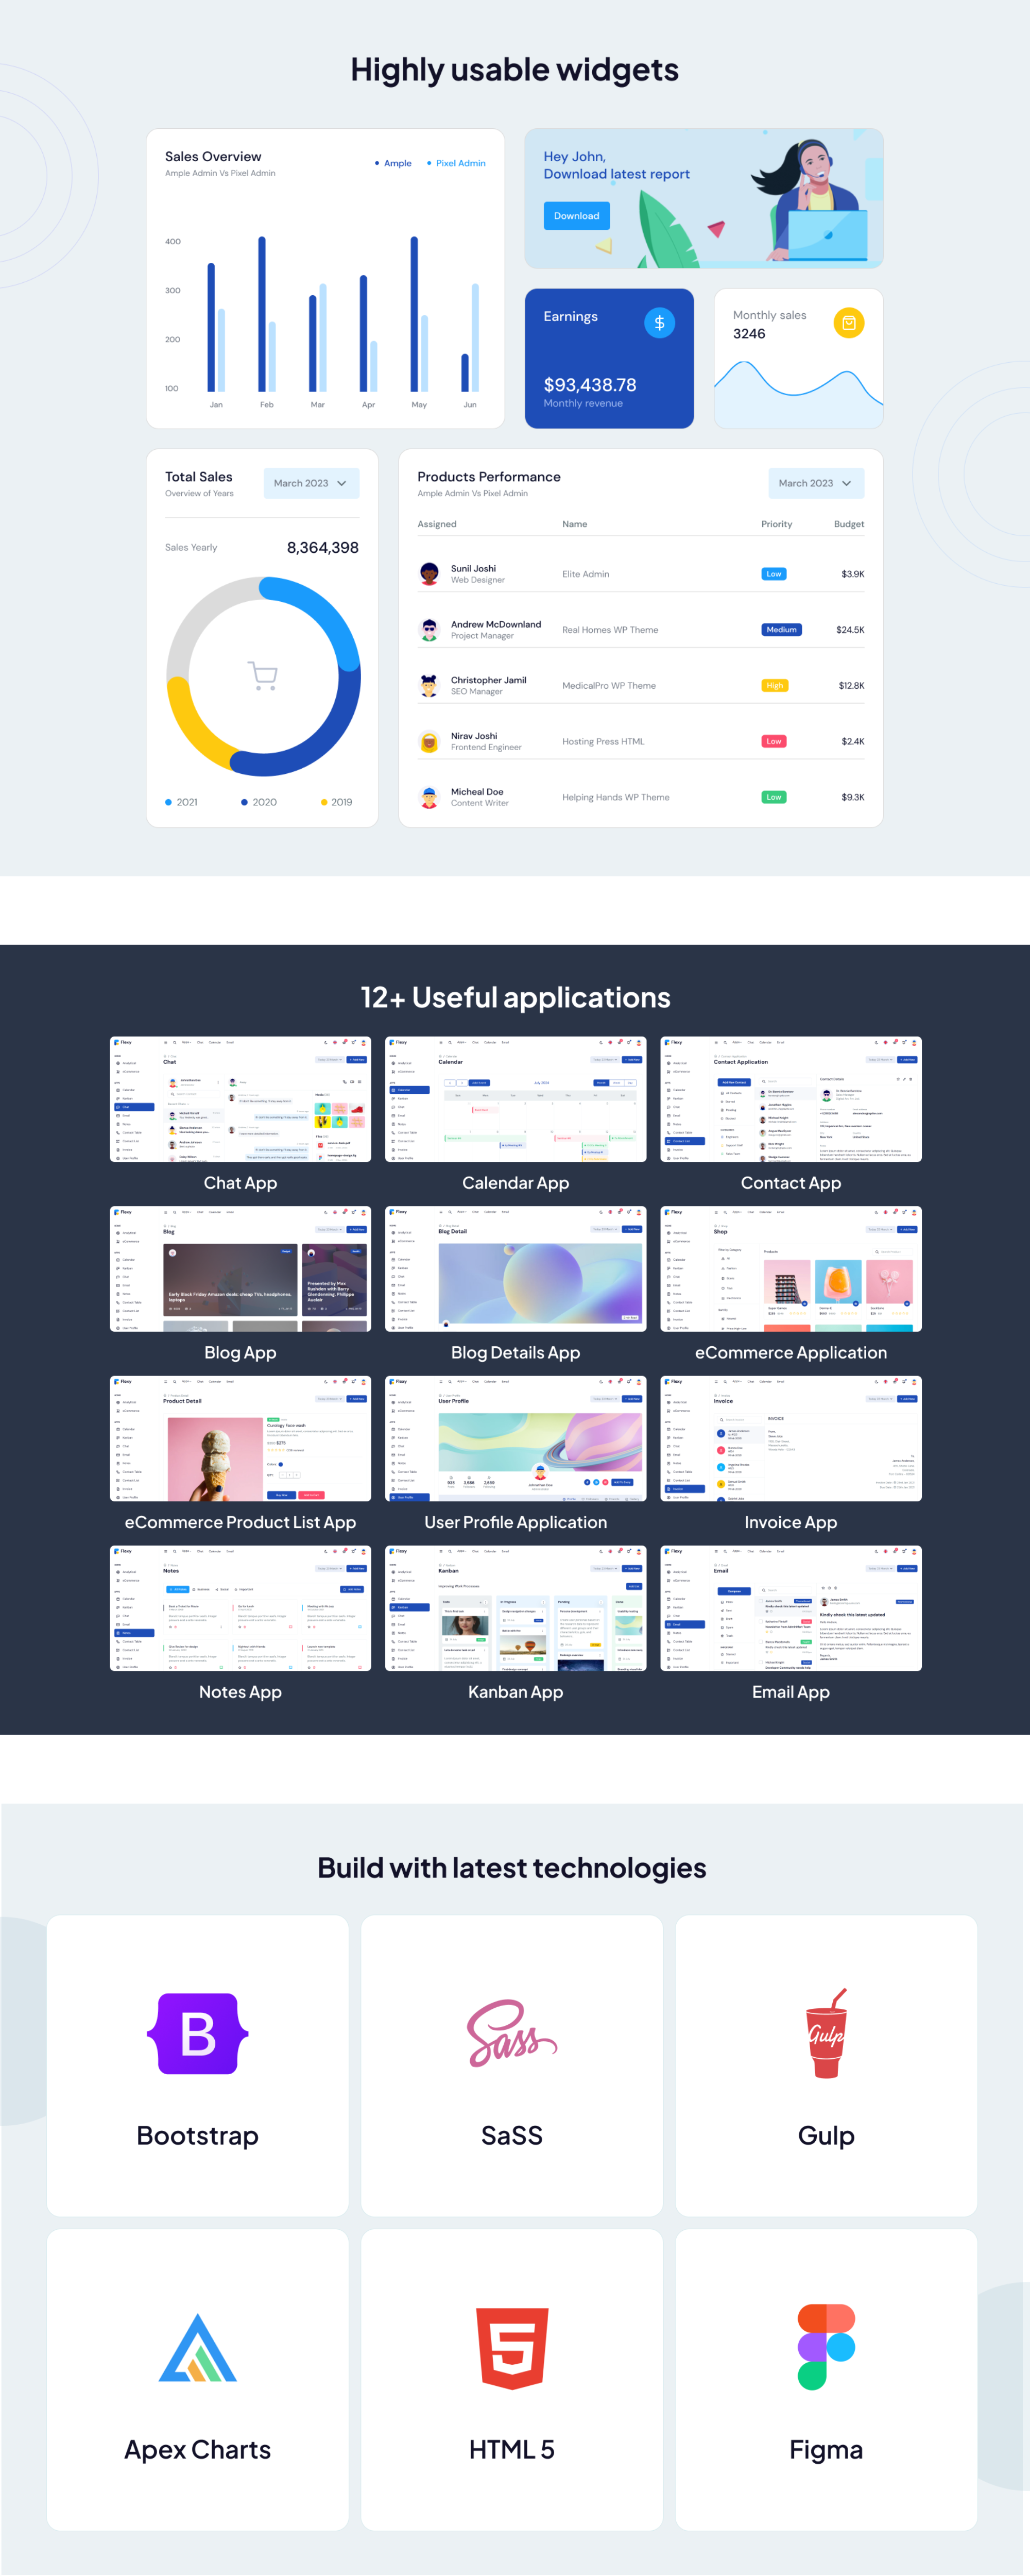Viewport: 1030px width, 2576px height.
Task: Open the Kanban App preview thumbnail
Action: click(515, 1608)
